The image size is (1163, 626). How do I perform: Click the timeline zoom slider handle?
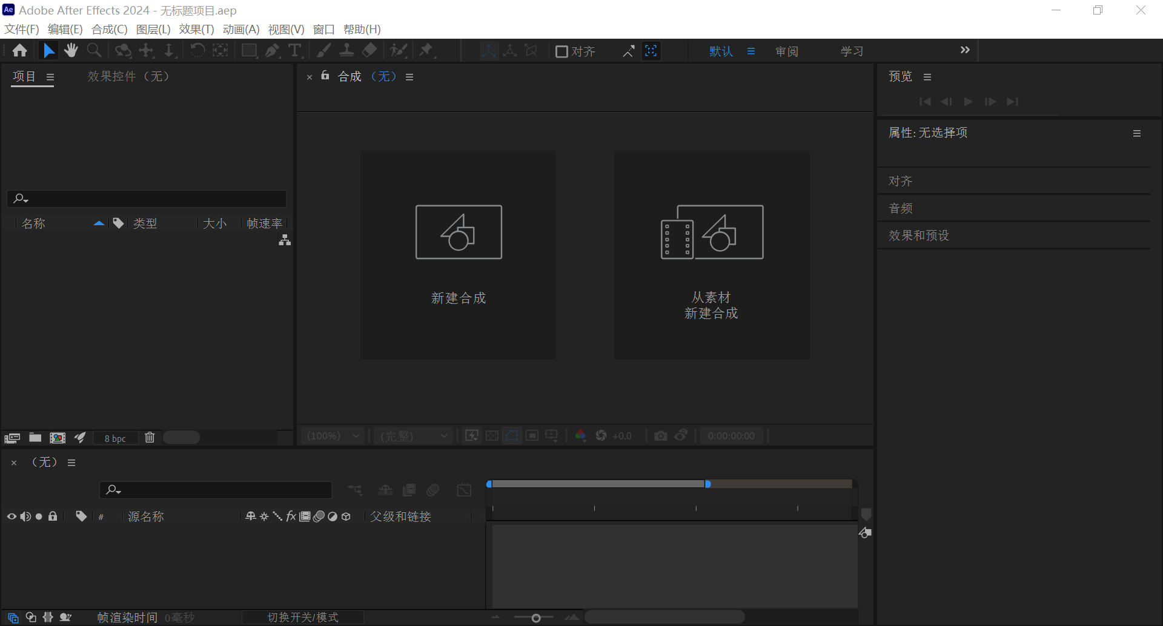click(x=536, y=618)
